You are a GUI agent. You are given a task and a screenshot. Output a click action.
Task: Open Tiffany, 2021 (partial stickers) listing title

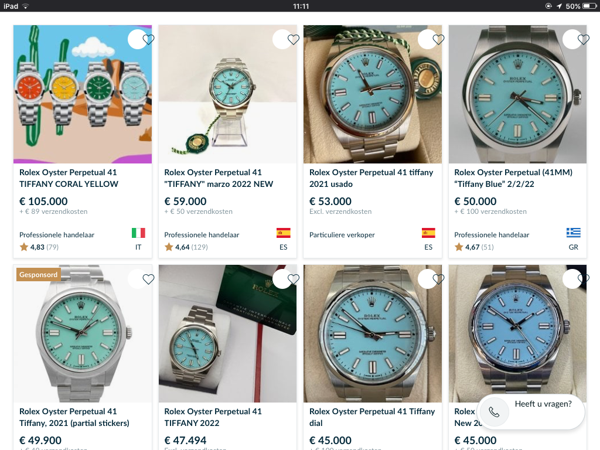pyautogui.click(x=74, y=417)
